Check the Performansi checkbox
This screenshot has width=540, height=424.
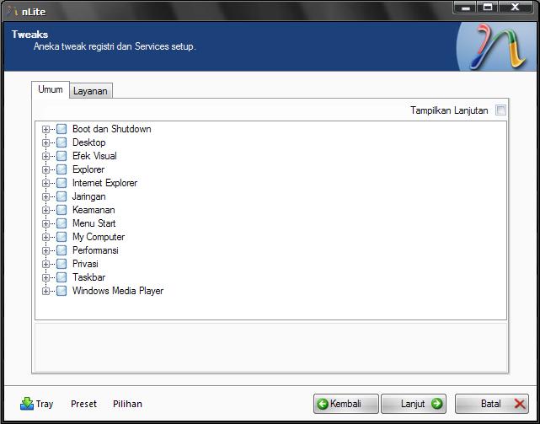[61, 250]
